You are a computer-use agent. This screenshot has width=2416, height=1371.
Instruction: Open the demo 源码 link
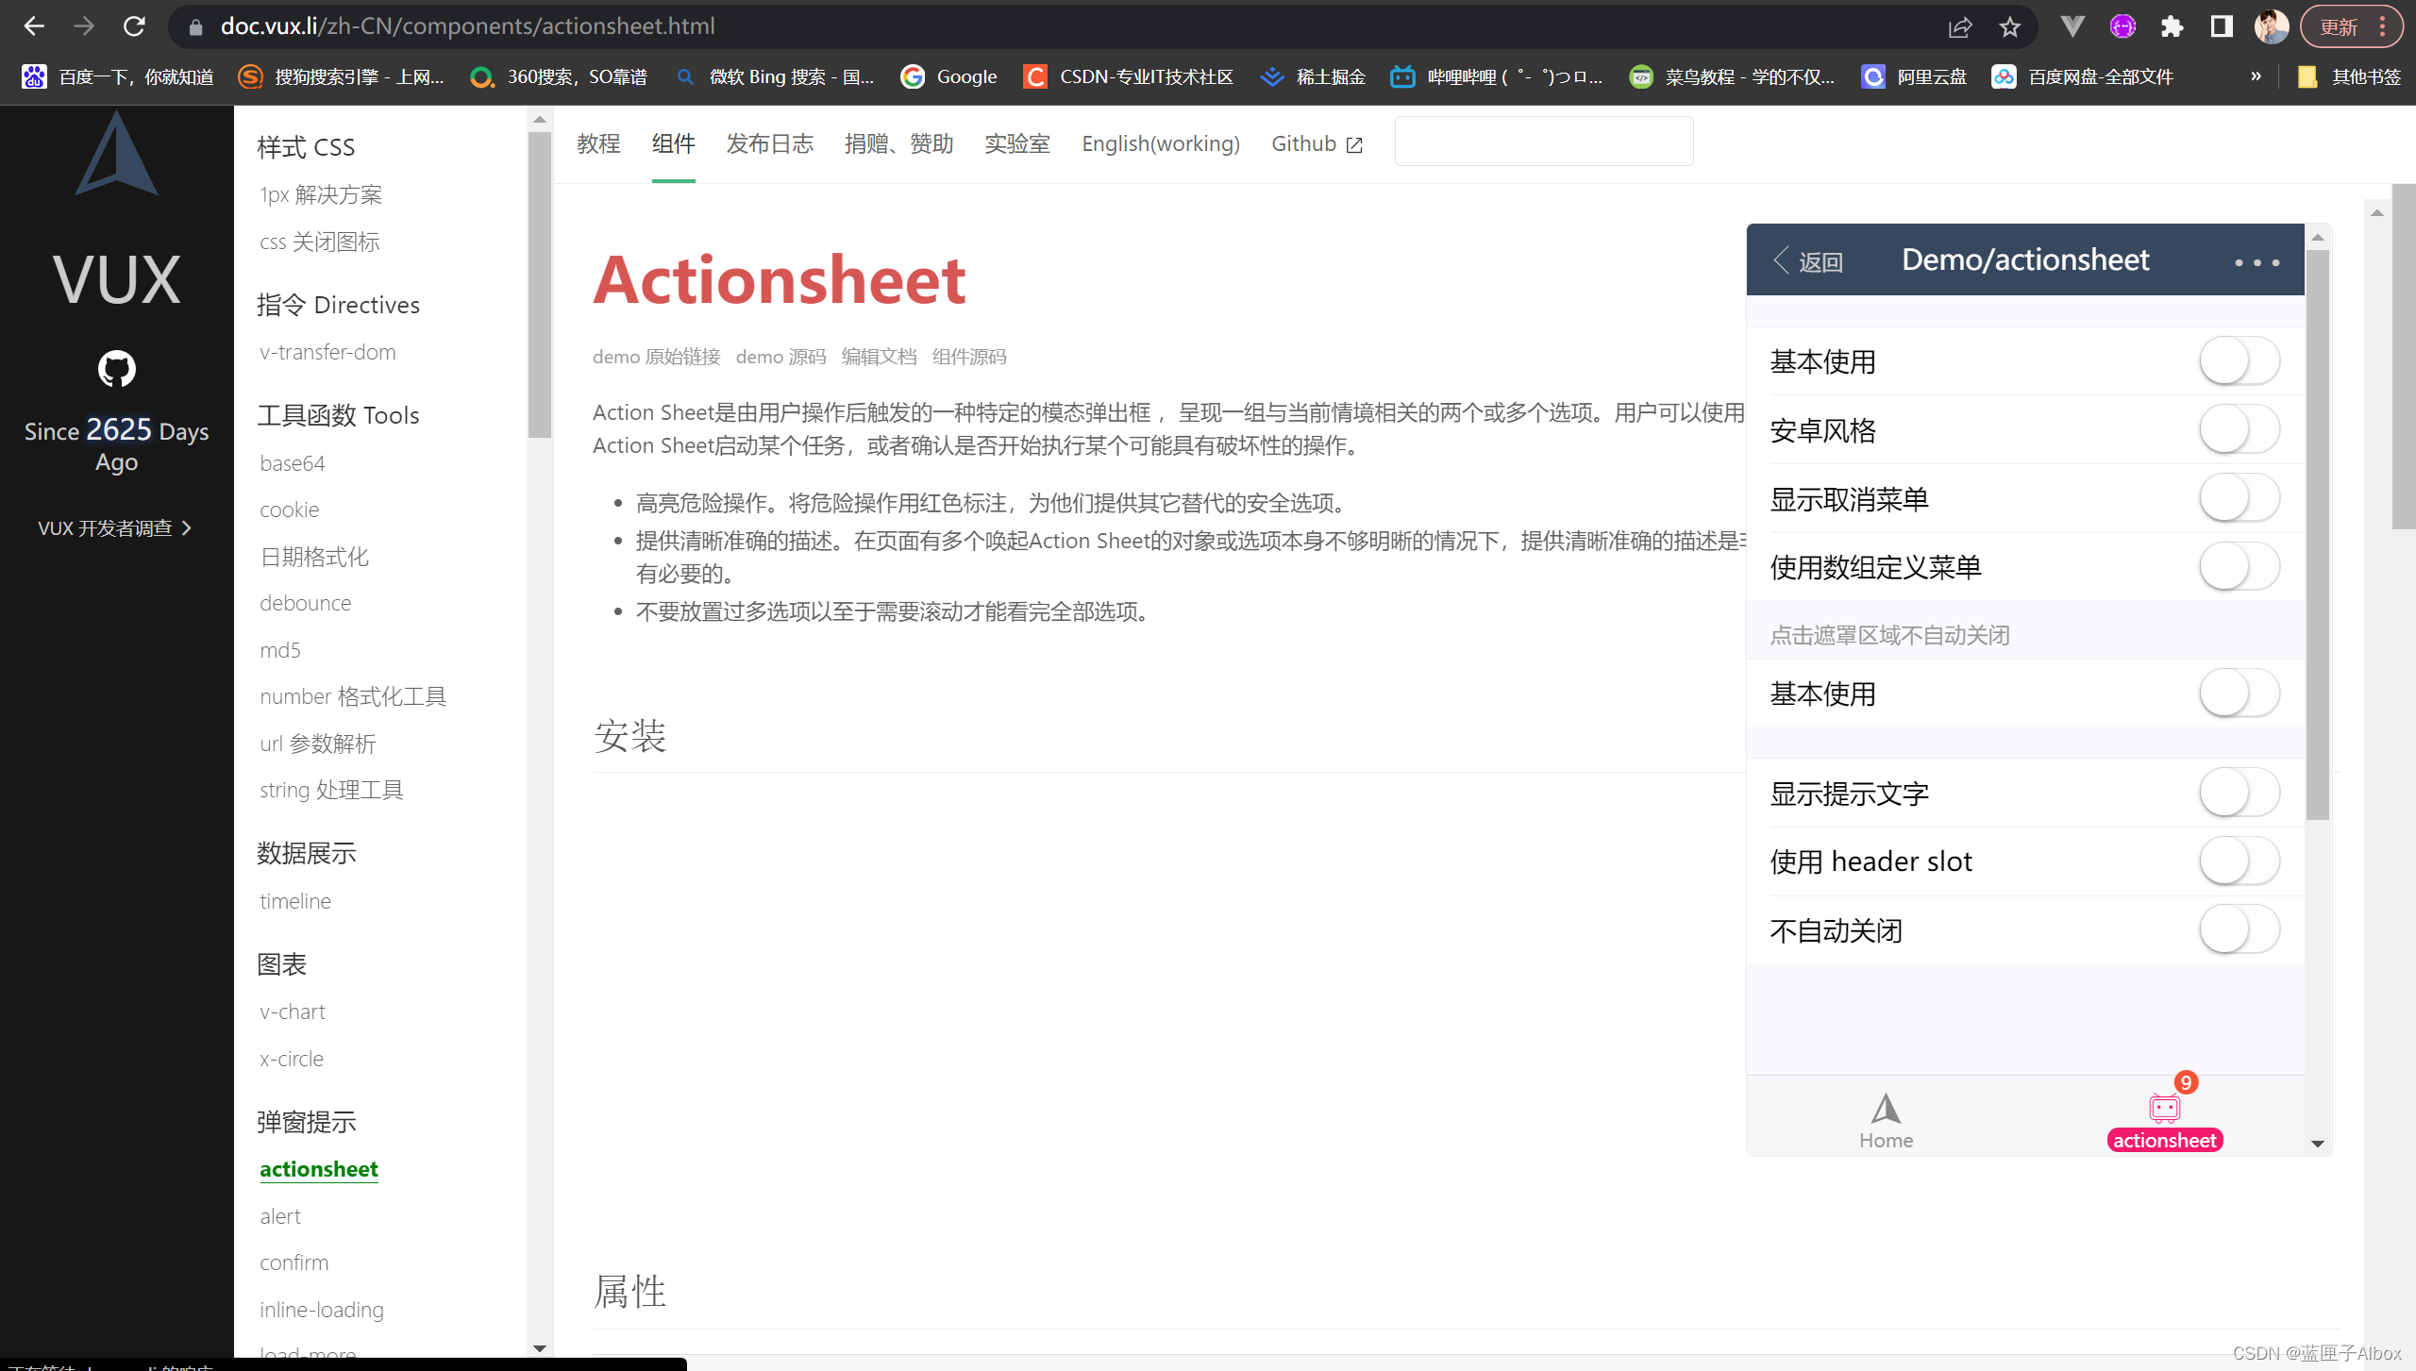(780, 357)
